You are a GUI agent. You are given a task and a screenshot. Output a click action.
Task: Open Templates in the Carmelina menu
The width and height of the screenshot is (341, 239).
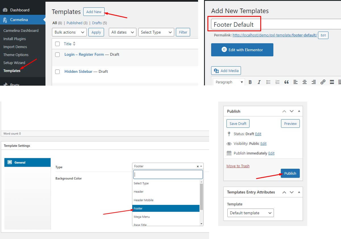tap(12, 71)
